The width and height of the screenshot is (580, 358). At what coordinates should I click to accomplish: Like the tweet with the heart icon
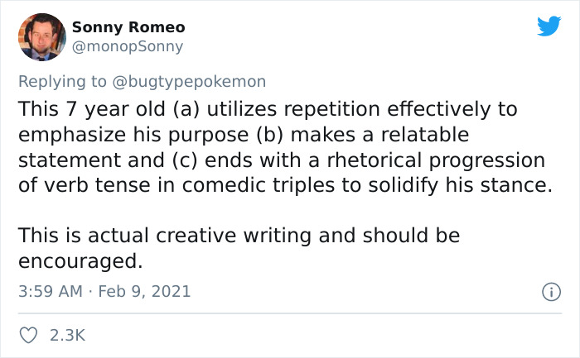click(x=29, y=335)
